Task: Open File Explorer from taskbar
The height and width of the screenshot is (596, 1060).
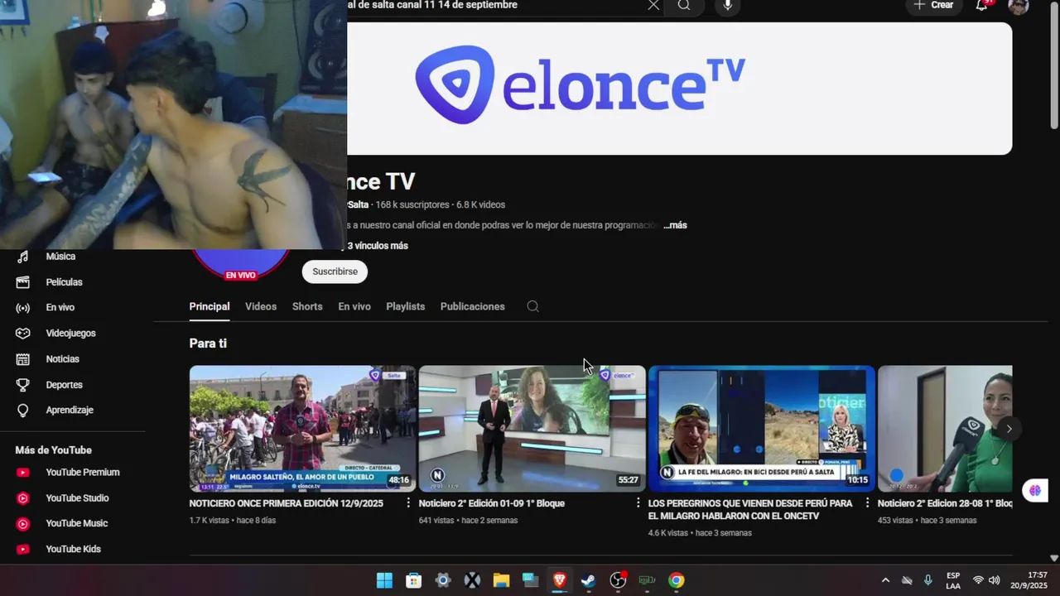Action: coord(501,580)
